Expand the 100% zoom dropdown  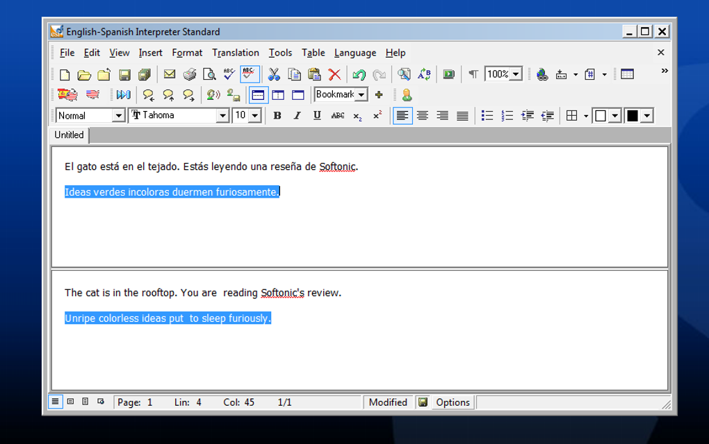coord(516,74)
